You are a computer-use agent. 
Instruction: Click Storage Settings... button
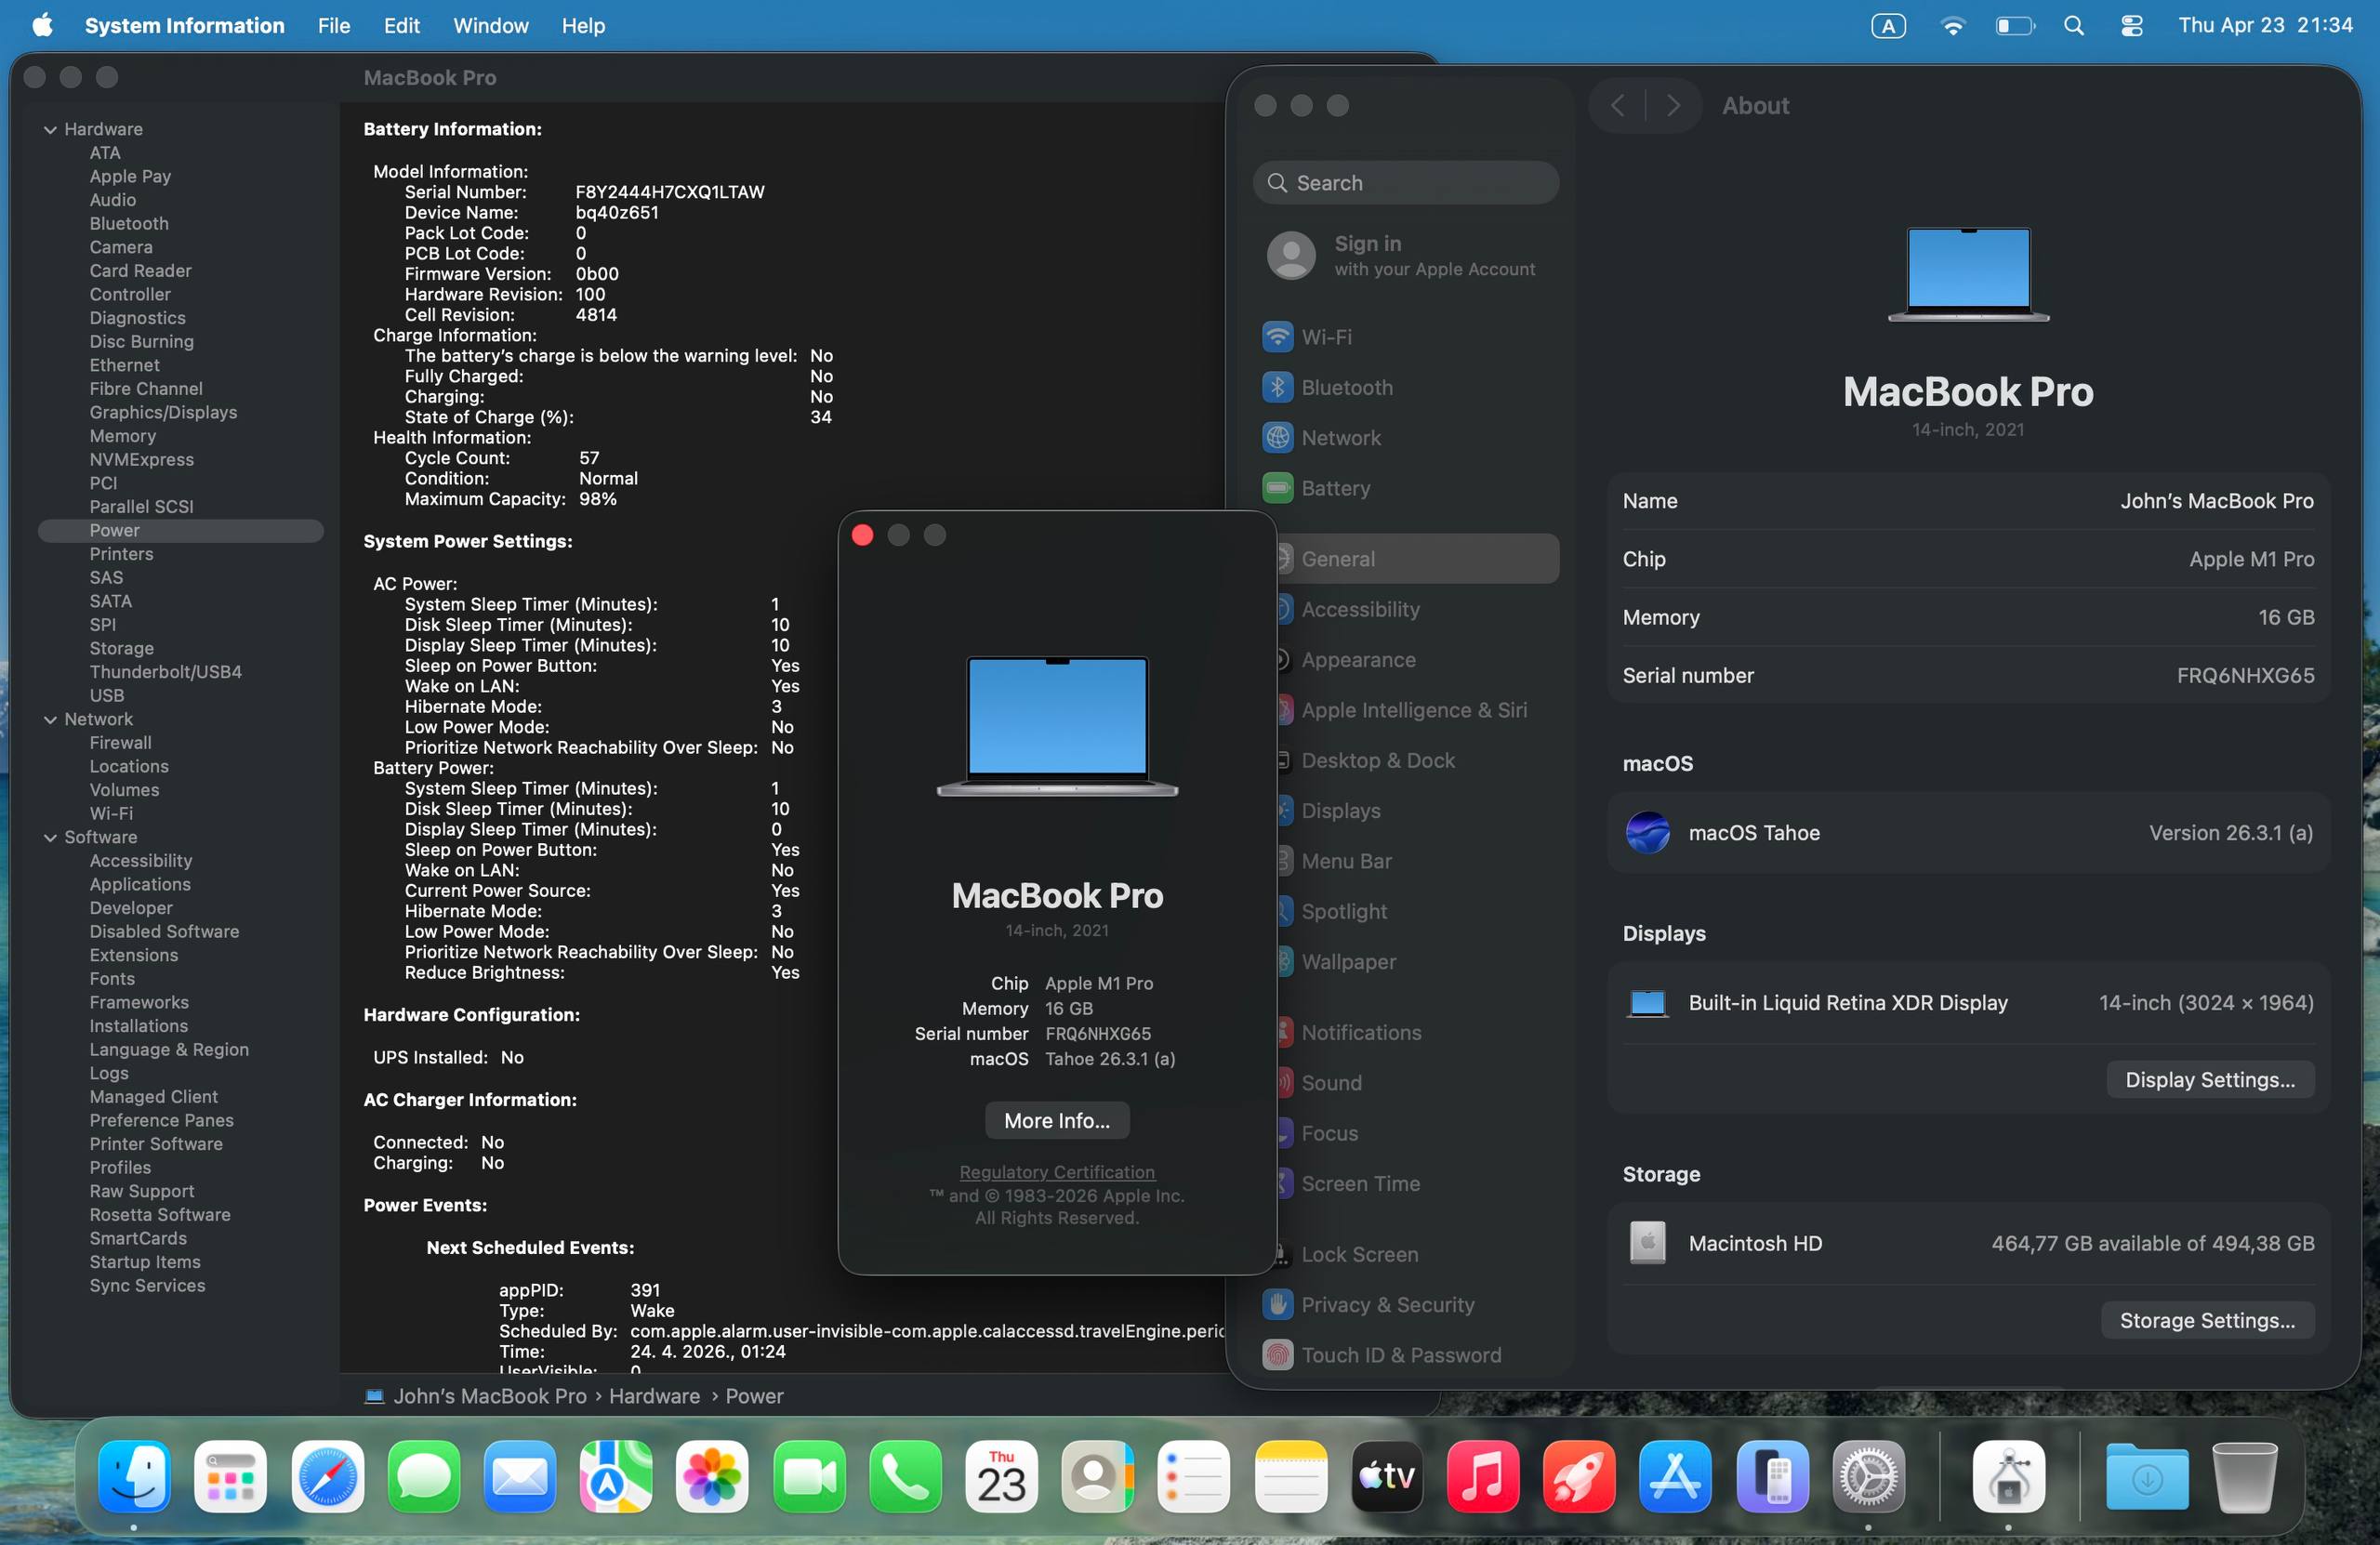[2207, 1320]
